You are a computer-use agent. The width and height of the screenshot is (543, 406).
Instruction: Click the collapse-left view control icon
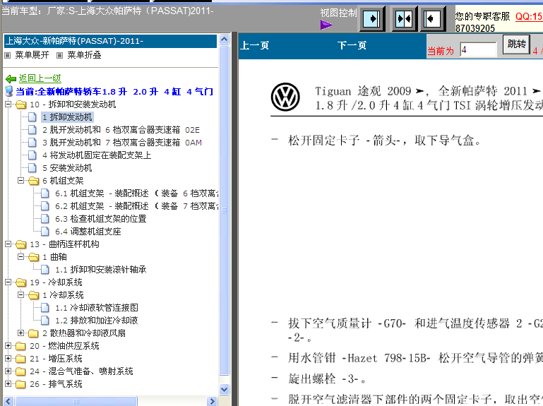[x=433, y=18]
